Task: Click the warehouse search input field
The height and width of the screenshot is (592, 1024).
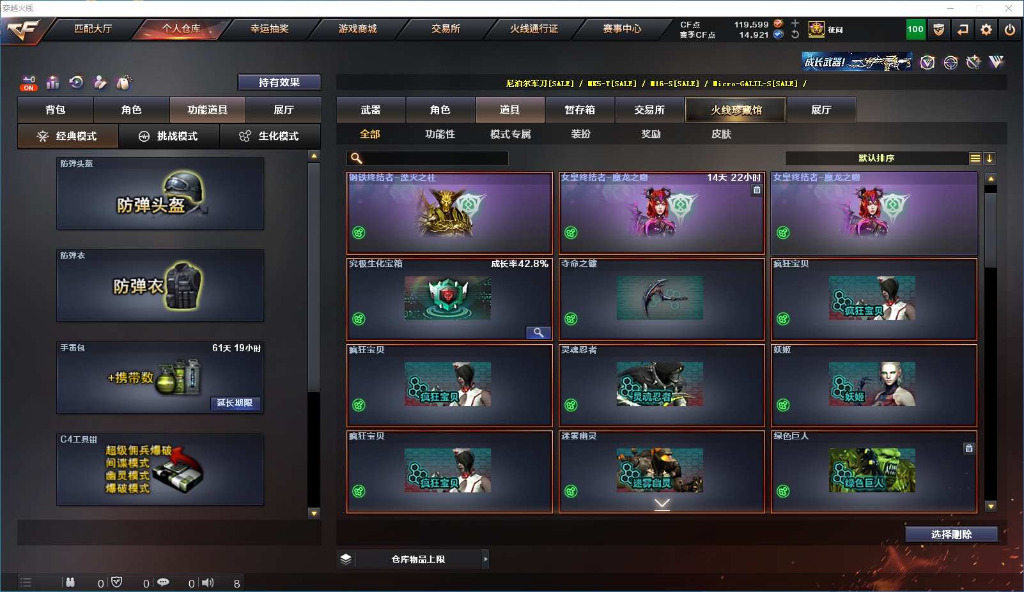Action: point(428,158)
